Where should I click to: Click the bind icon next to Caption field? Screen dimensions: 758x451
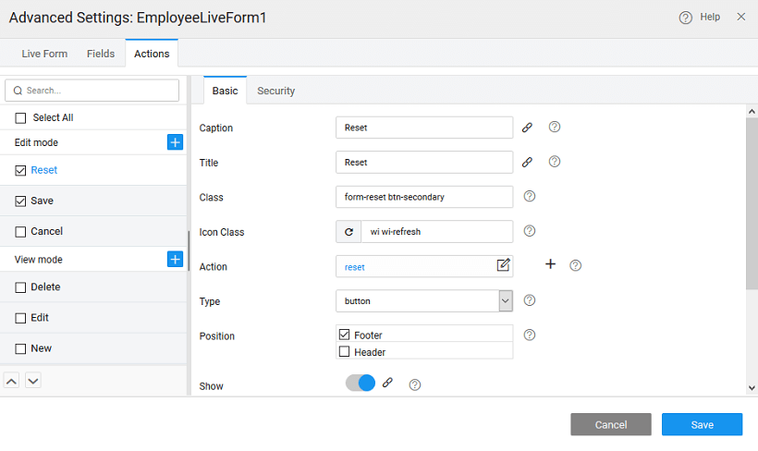pyautogui.click(x=527, y=128)
